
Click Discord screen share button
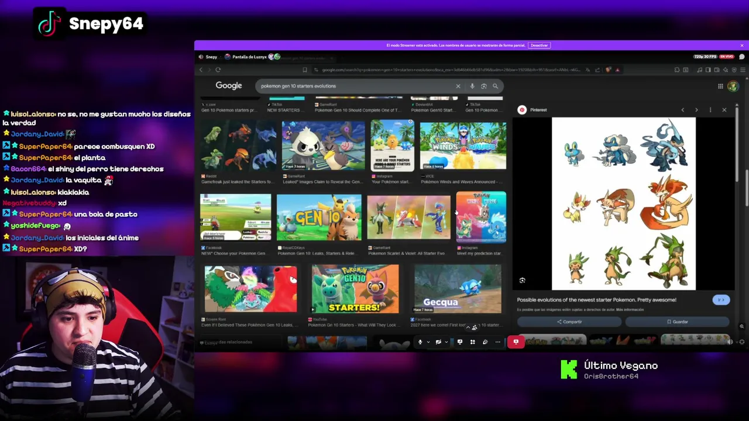pos(460,342)
